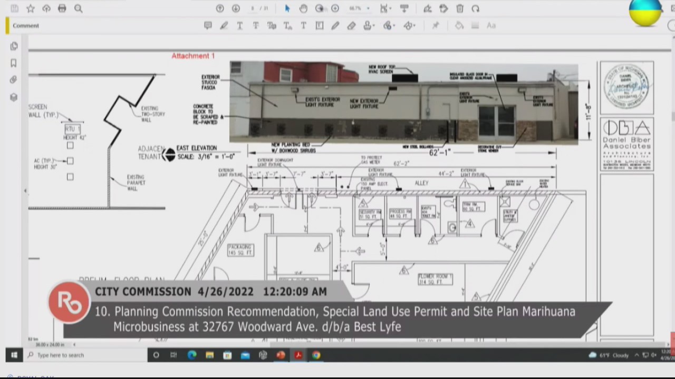
Task: Open the Bookmarks panel in sidebar
Action: pos(14,63)
